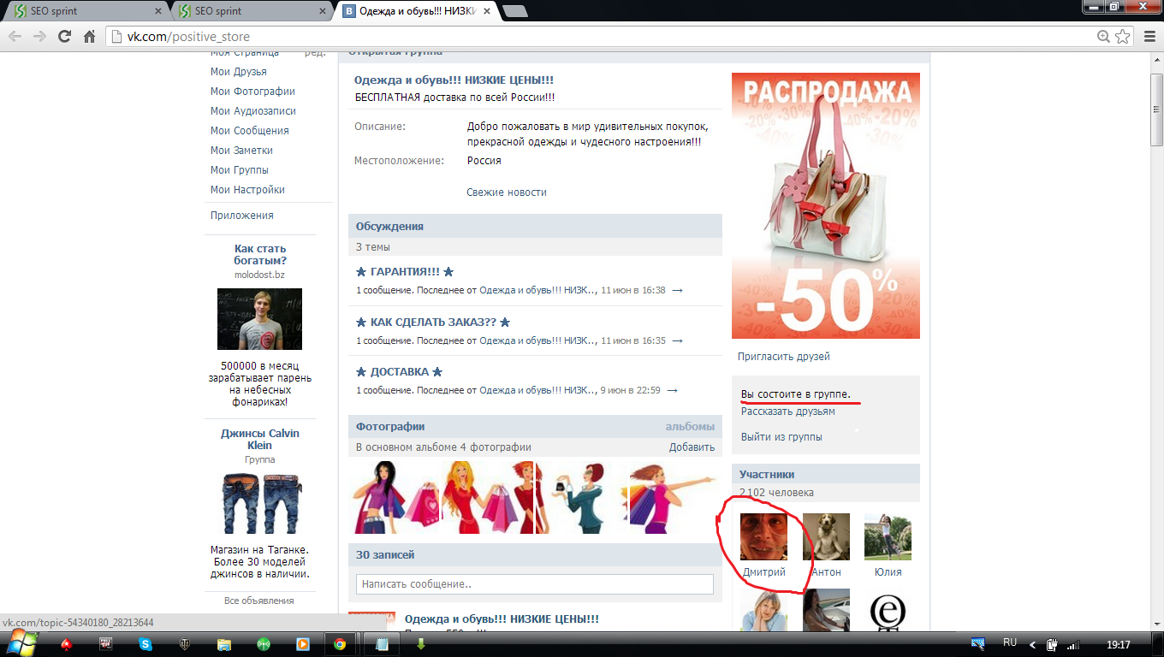
Task: Open the molodost.bz ad photo
Action: coord(260,319)
